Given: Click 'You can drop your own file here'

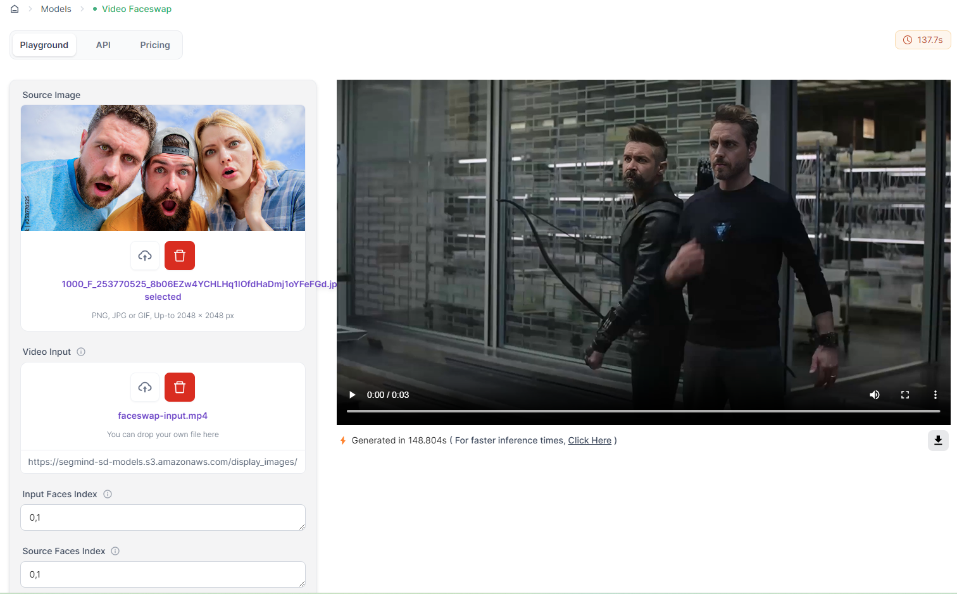Looking at the screenshot, I should pos(163,435).
